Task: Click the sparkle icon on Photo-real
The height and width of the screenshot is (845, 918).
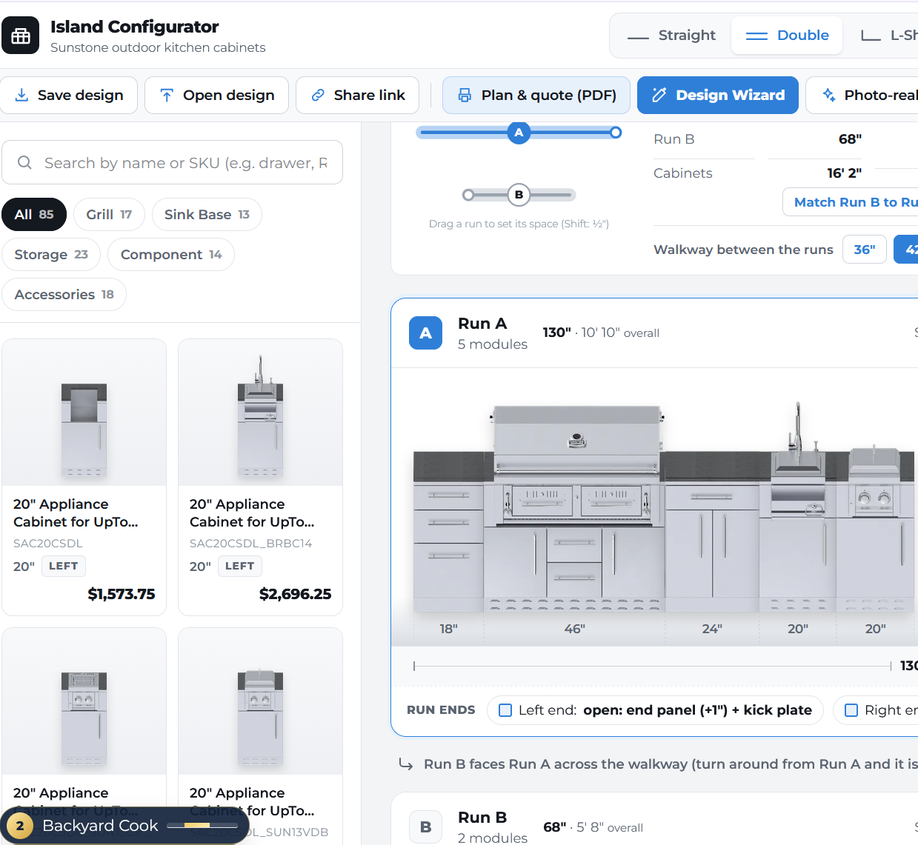Action: (829, 95)
